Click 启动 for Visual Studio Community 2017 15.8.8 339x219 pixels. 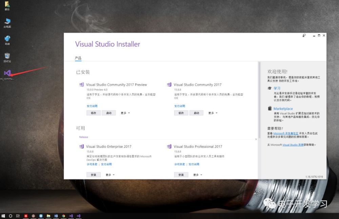pos(196,113)
